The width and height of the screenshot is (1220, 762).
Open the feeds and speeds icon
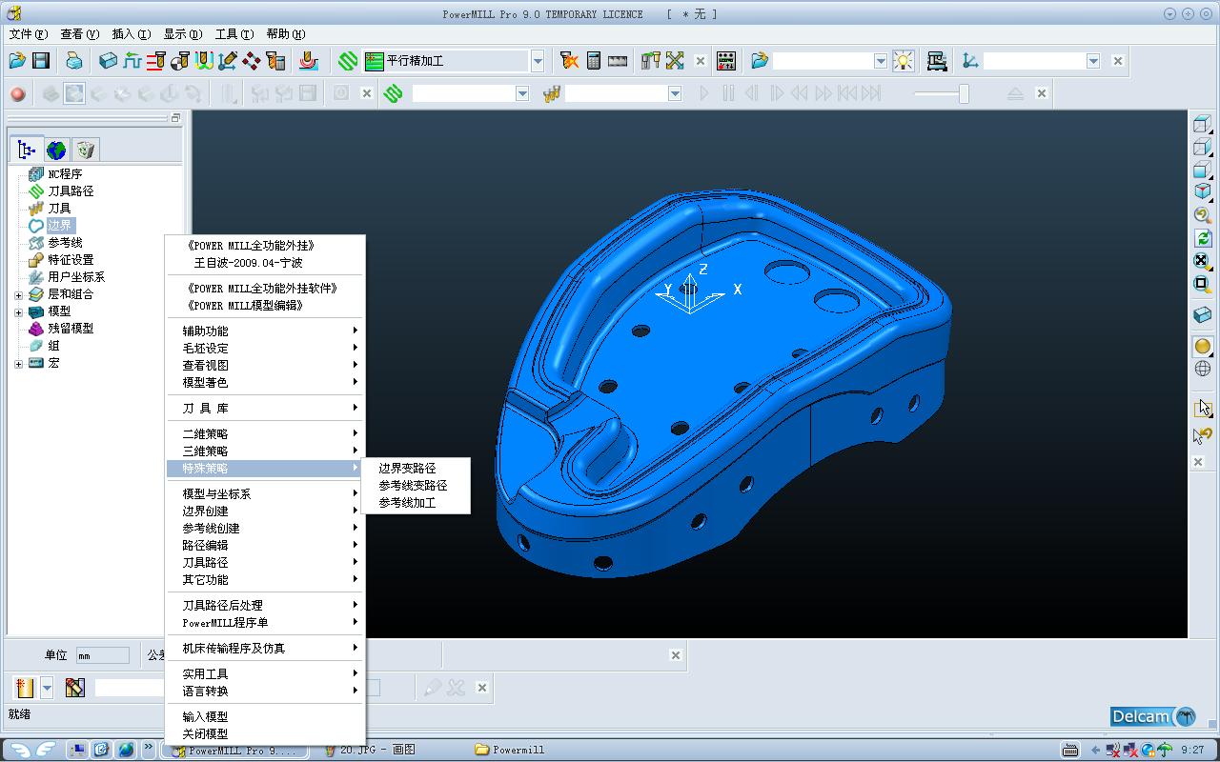(132, 61)
